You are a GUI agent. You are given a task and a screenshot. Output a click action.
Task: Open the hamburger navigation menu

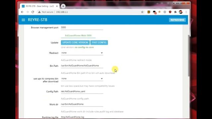point(23,20)
